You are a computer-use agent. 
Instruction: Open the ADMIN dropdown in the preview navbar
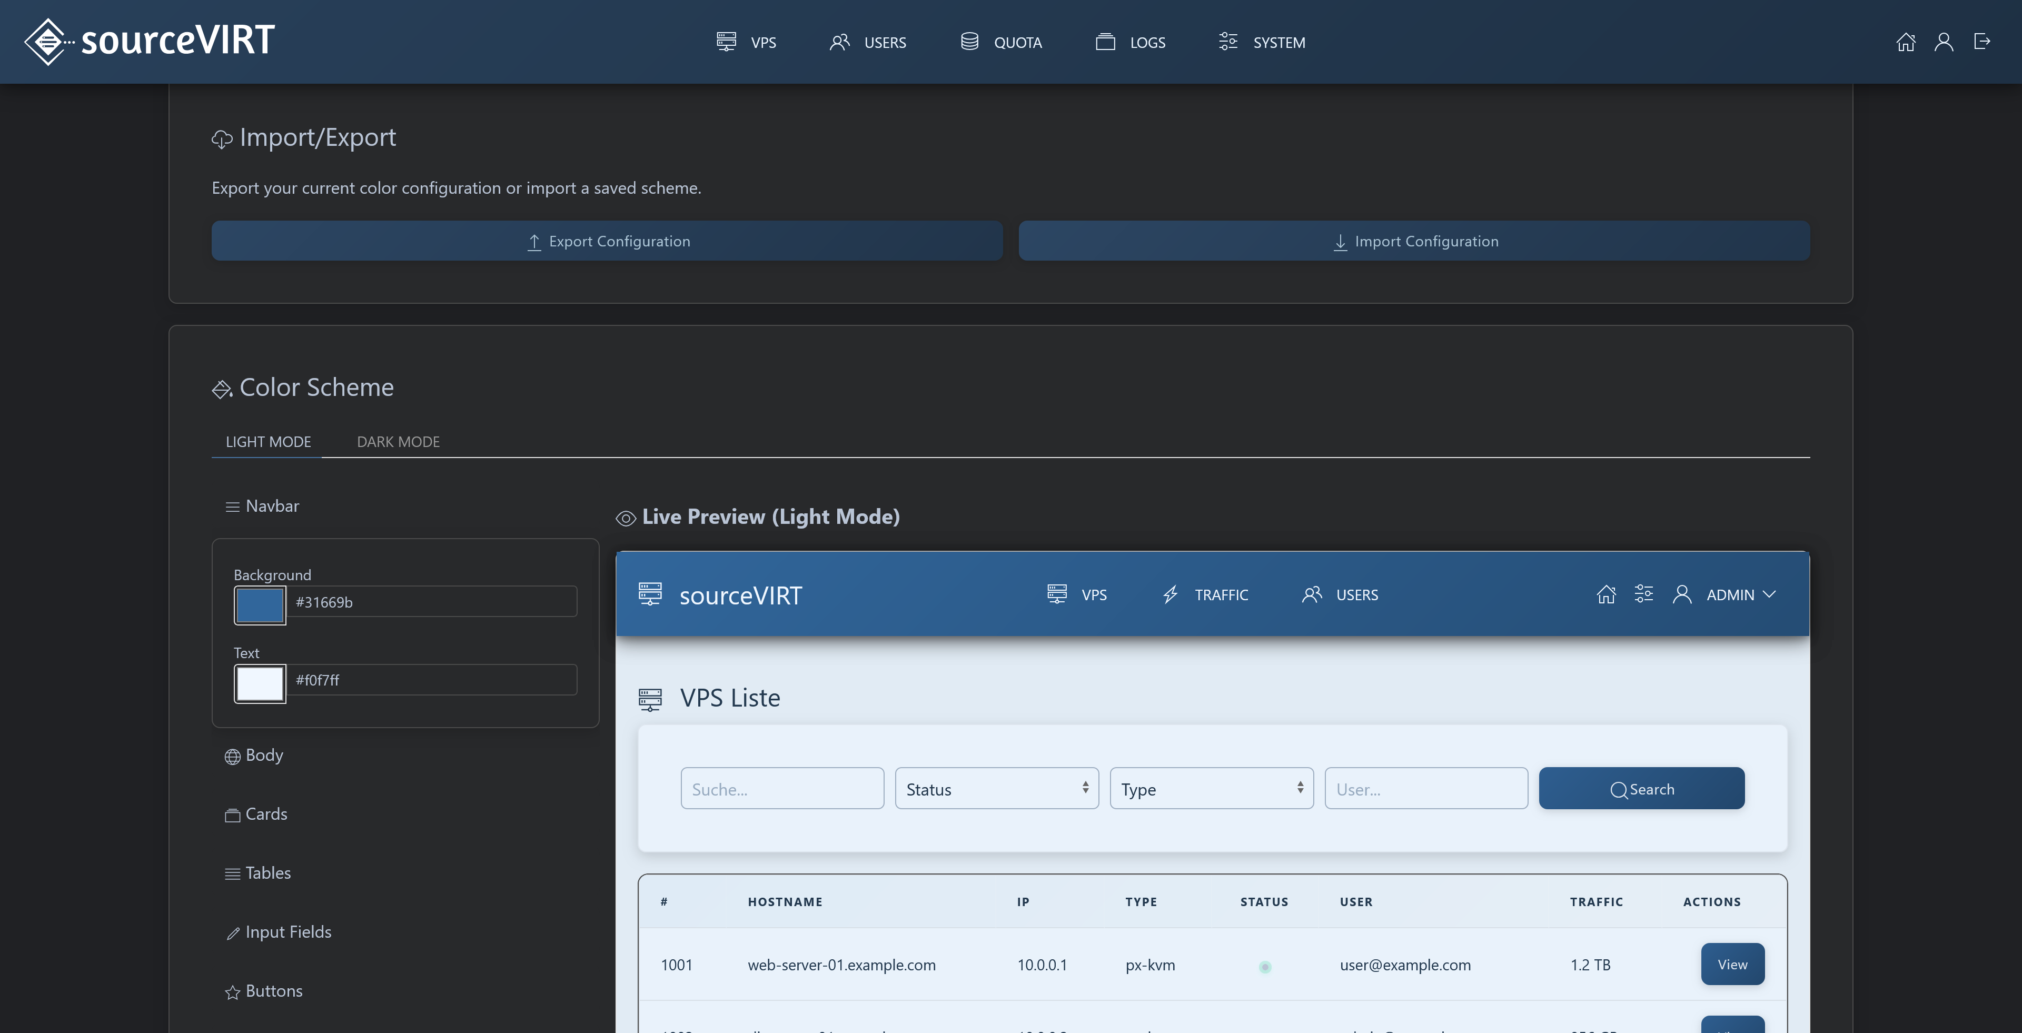(1724, 594)
